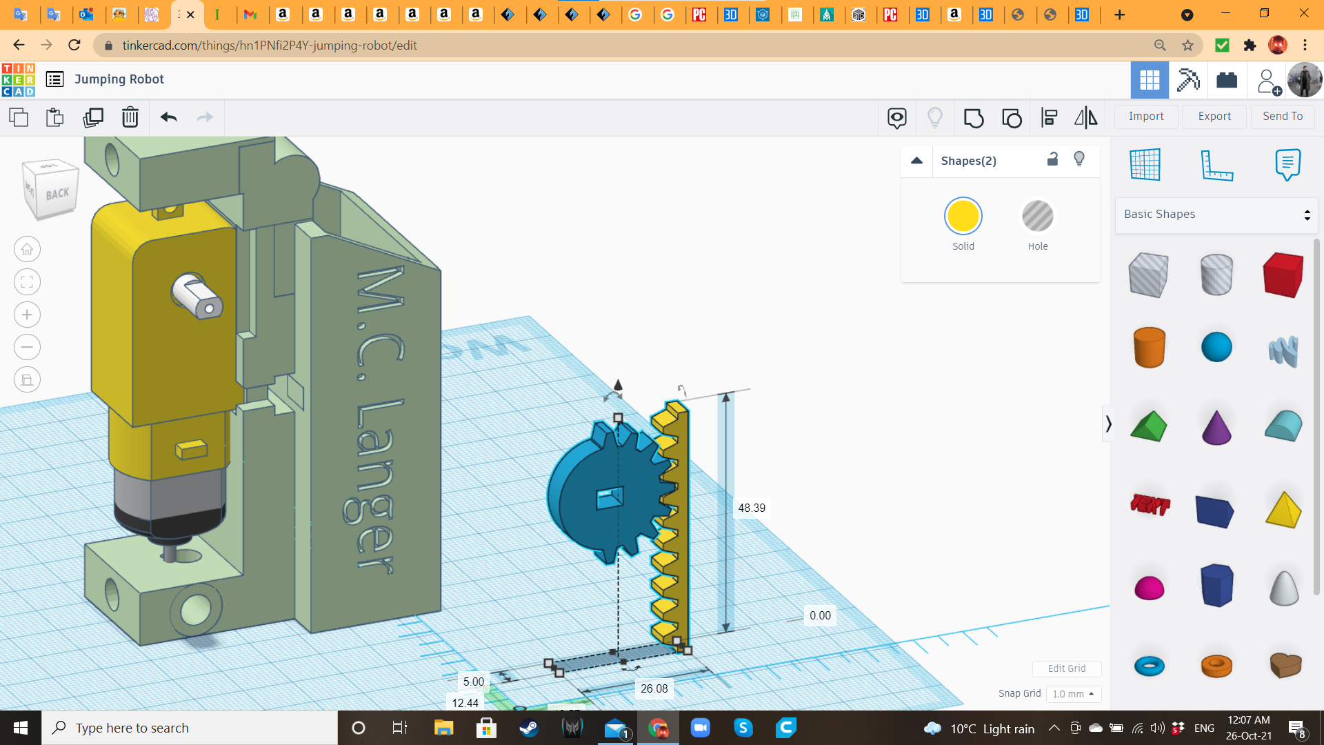Click the yellow Solid color swatch
This screenshot has width=1324, height=745.
(963, 217)
